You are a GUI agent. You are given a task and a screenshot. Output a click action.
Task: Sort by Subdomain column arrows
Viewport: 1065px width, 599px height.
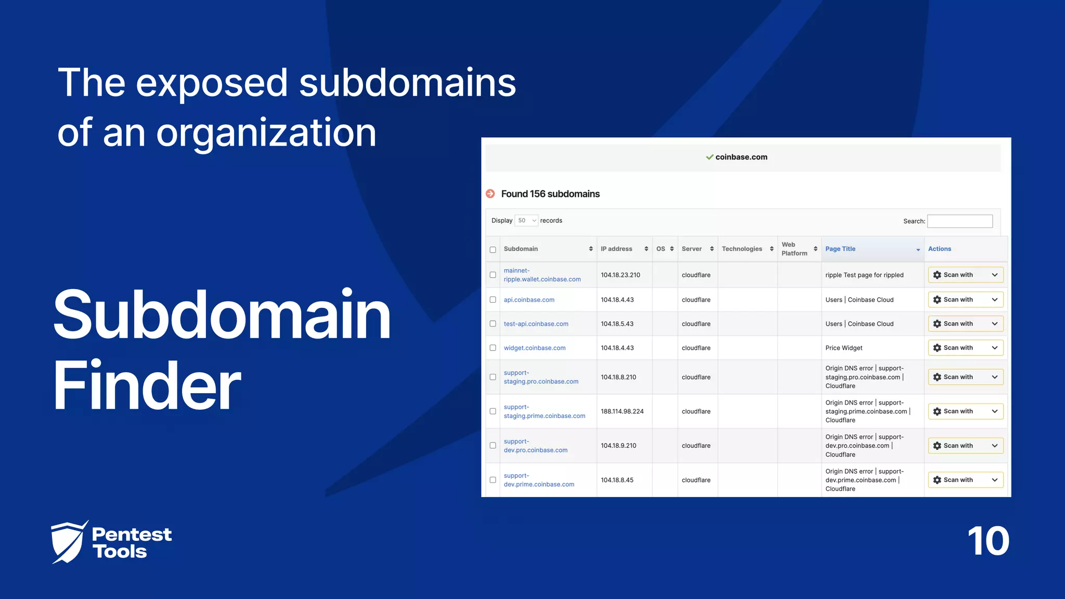pos(591,249)
